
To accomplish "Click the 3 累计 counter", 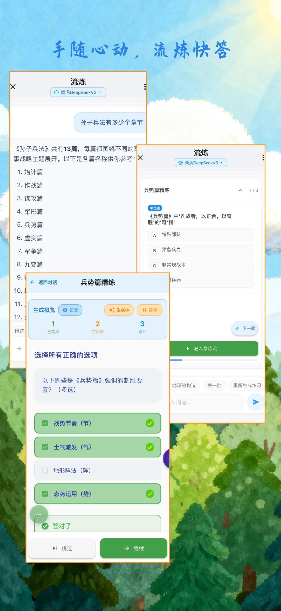I will pos(142,327).
